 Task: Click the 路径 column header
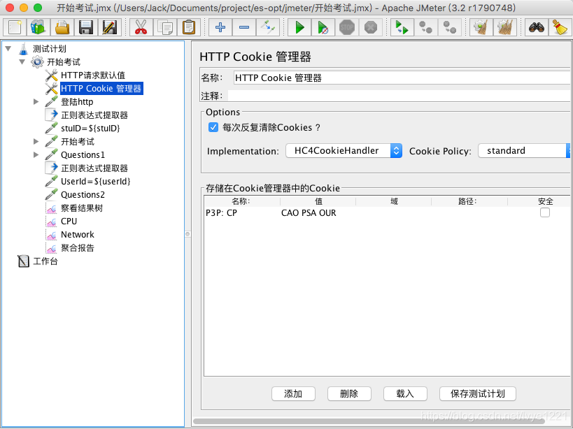point(469,201)
